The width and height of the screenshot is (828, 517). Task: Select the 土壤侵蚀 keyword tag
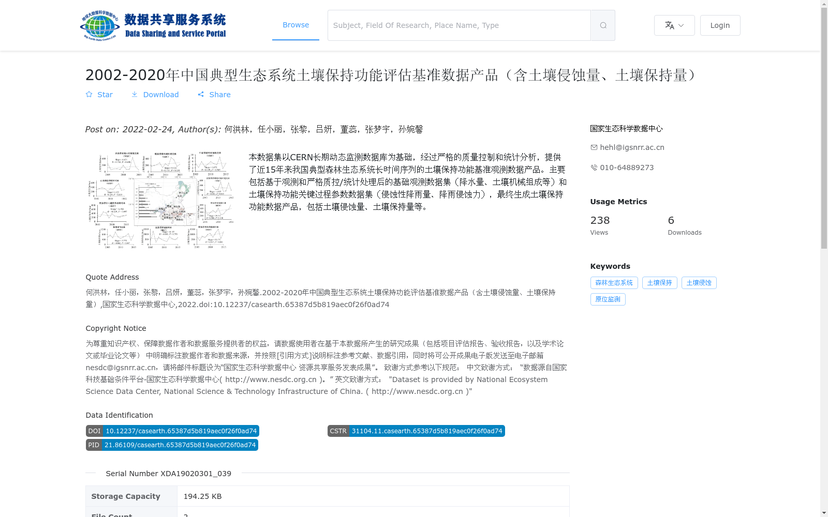(x=699, y=283)
